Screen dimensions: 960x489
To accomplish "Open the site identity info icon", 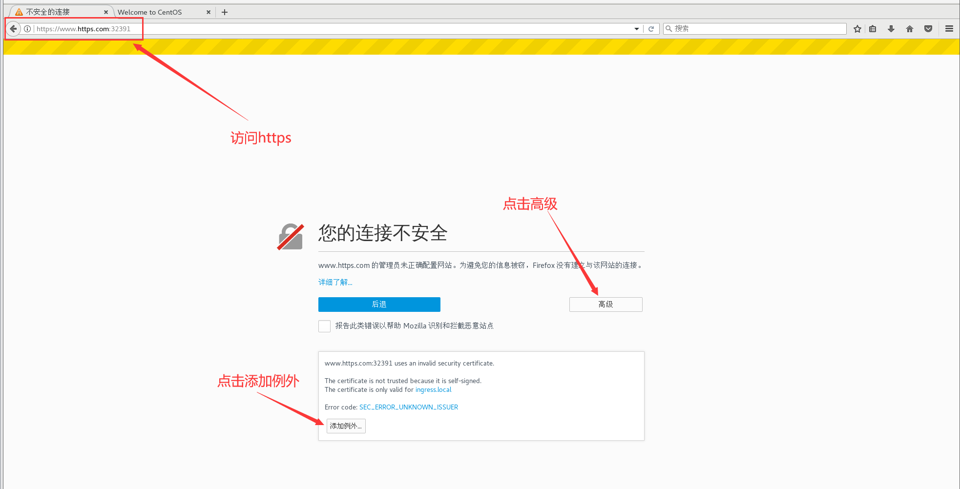I will [27, 29].
